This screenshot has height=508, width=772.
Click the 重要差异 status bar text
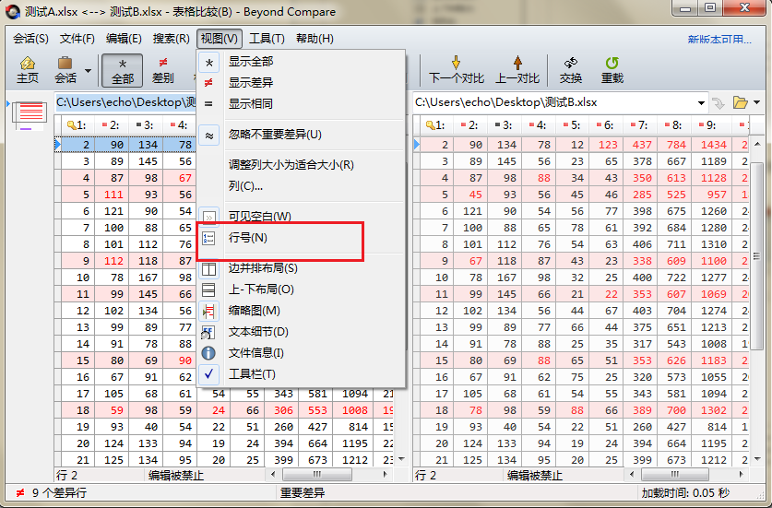point(303,492)
